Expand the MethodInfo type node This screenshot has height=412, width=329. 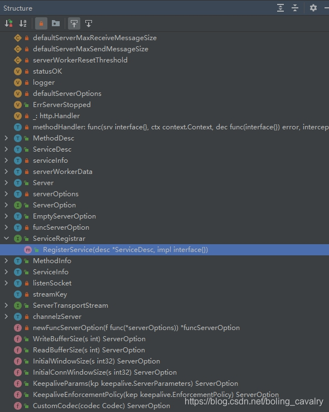[6, 261]
